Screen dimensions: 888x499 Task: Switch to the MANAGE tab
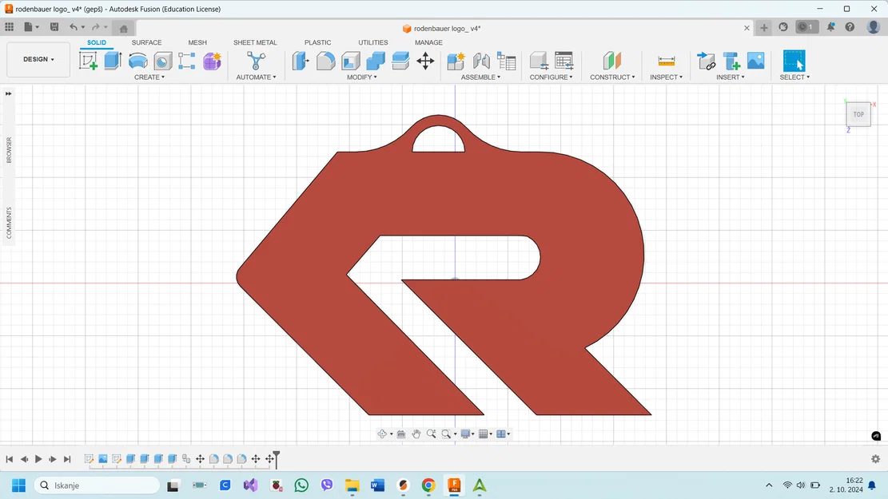(428, 42)
